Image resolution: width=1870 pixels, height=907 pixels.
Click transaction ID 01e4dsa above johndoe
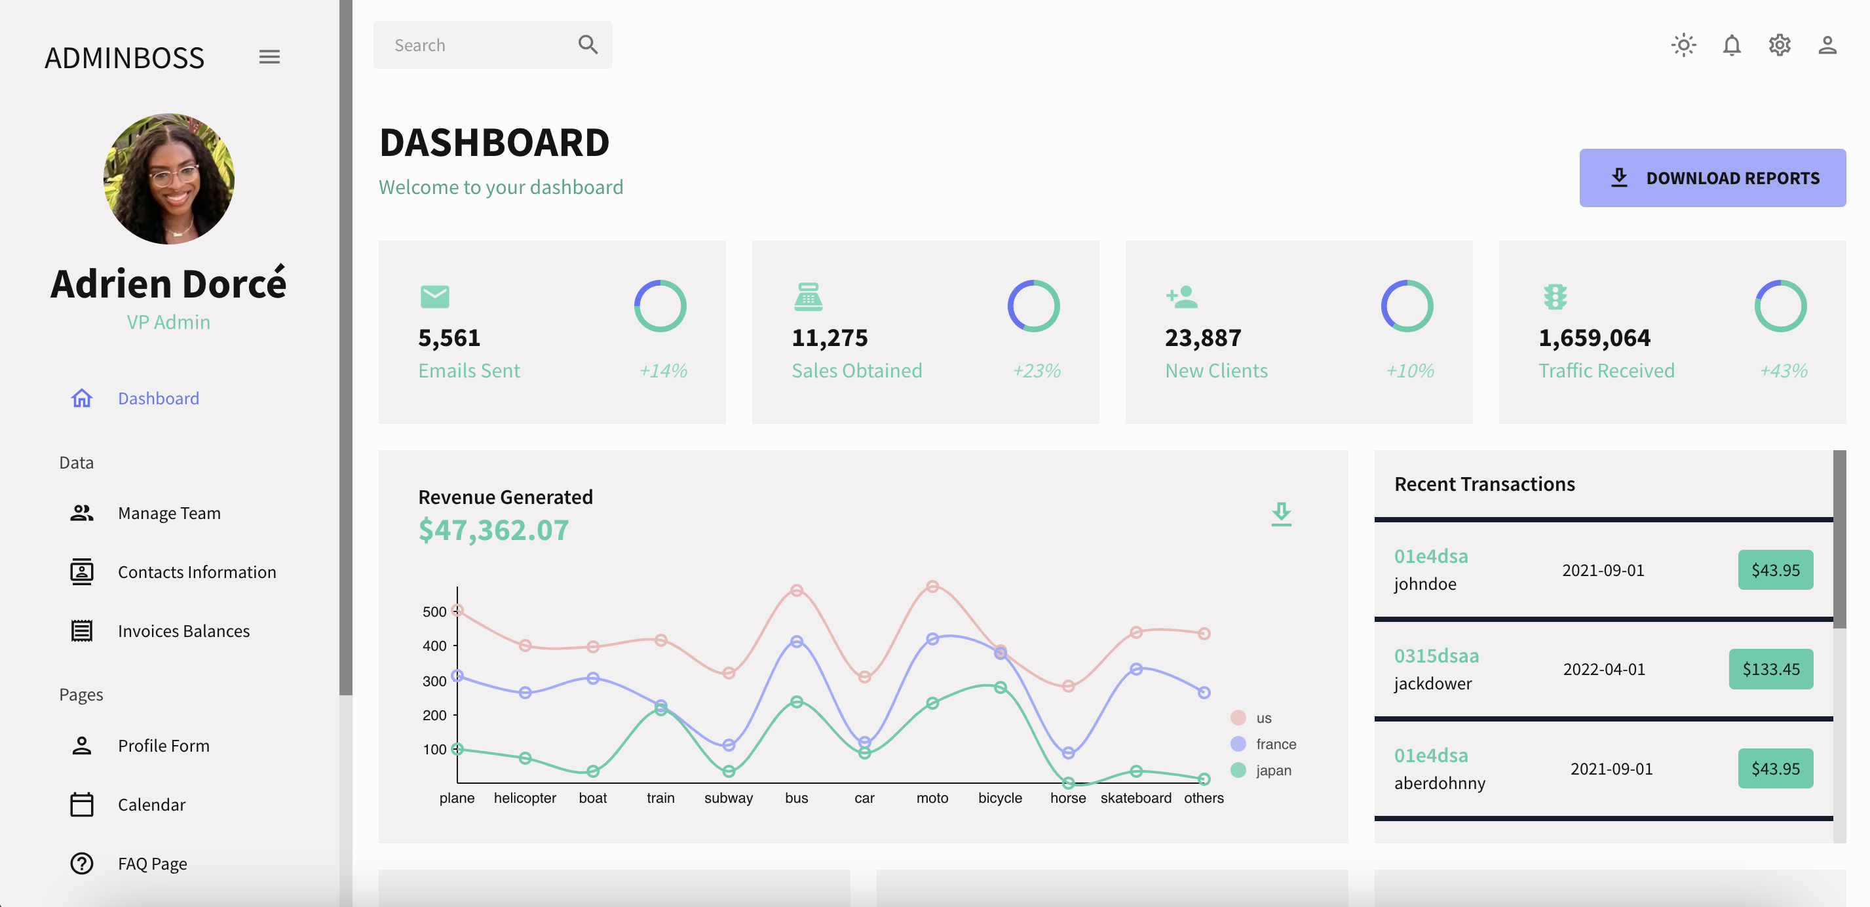point(1431,556)
